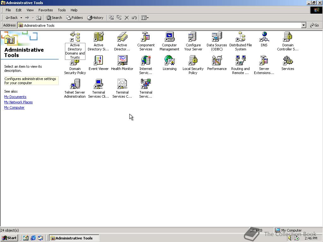The height and width of the screenshot is (242, 323).
Task: Select Terminal Services Cli... icon
Action: click(98, 84)
